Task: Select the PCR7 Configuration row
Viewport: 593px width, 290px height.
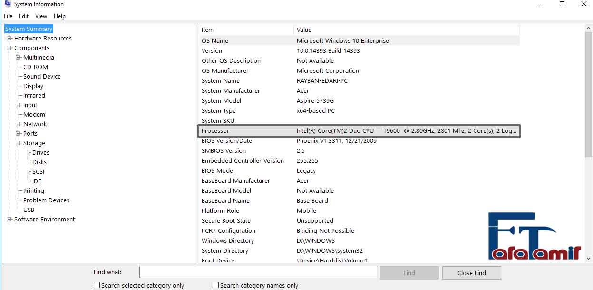Action: click(x=359, y=231)
